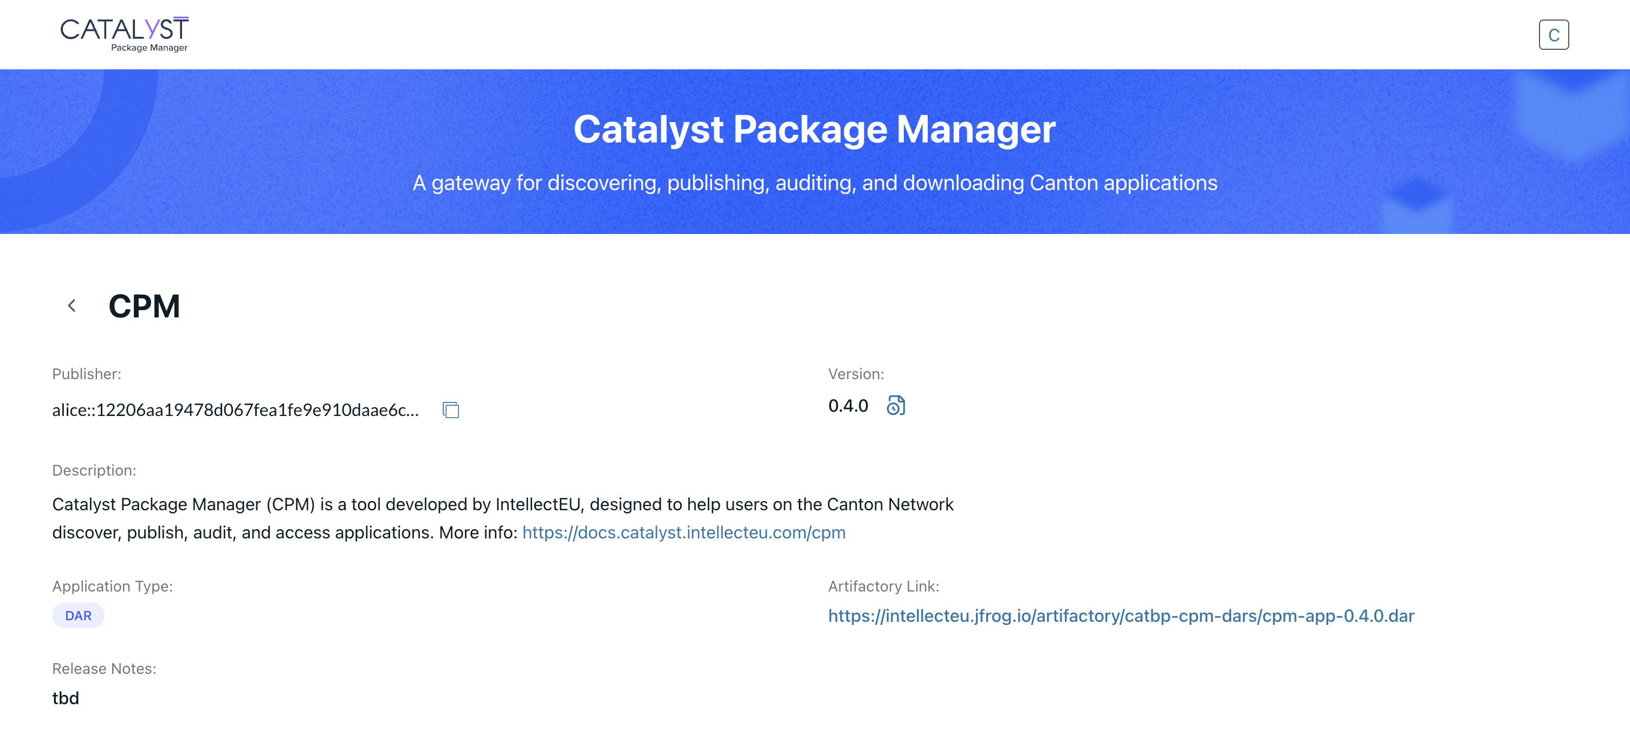The image size is (1630, 754).
Task: Click the blue hero banner area
Action: pyautogui.click(x=815, y=152)
